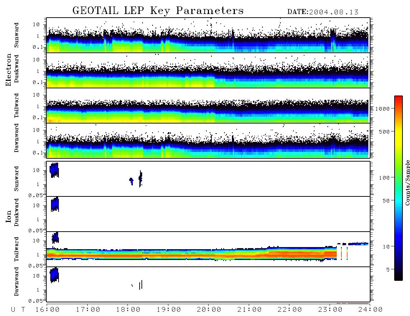
Task: Click the 100 colorbar tick label
Action: tap(384, 178)
